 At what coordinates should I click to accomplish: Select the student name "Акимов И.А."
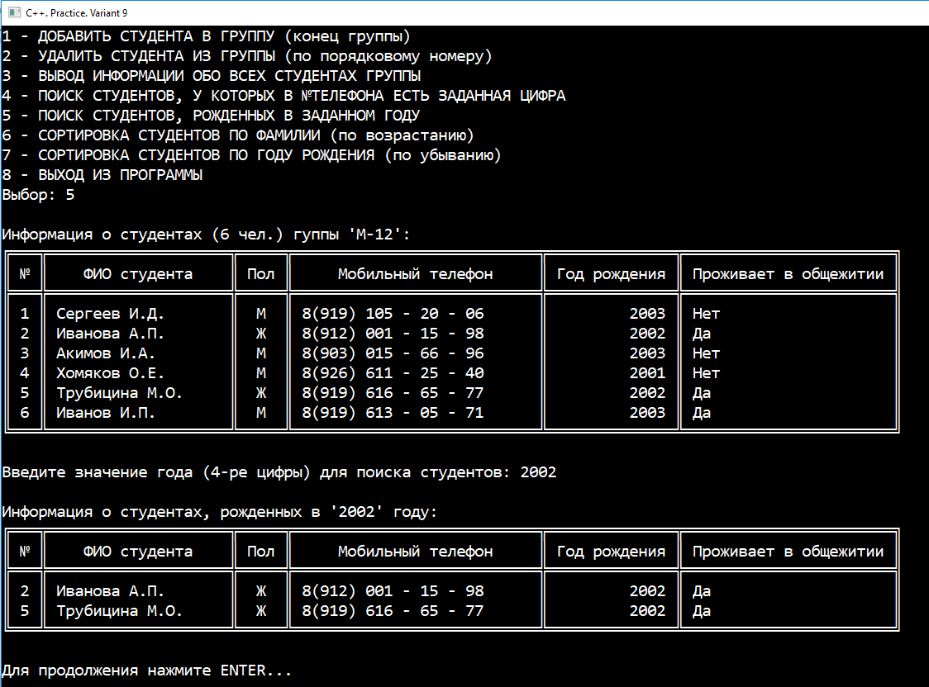(106, 353)
